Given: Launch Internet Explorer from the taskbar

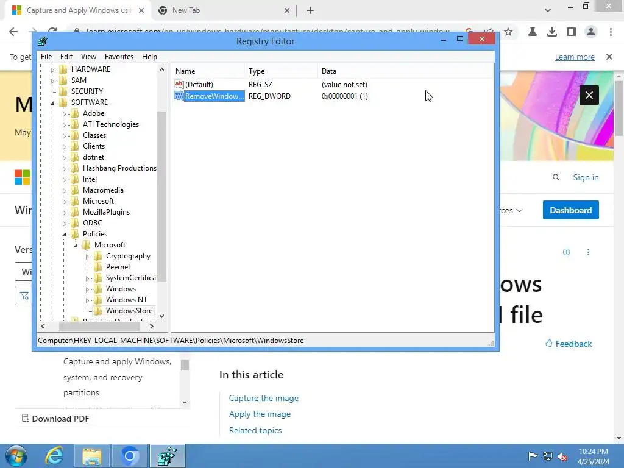Looking at the screenshot, I should (x=54, y=456).
